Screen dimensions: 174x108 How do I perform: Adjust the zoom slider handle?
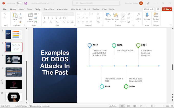tap(152, 106)
